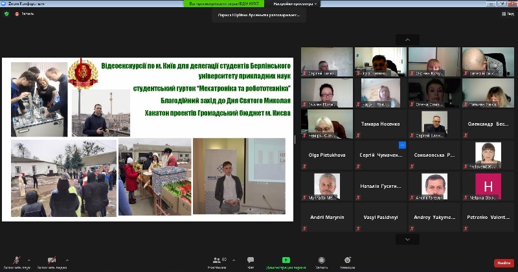Show previous page of gallery videos
The image size is (518, 272).
(408, 40)
